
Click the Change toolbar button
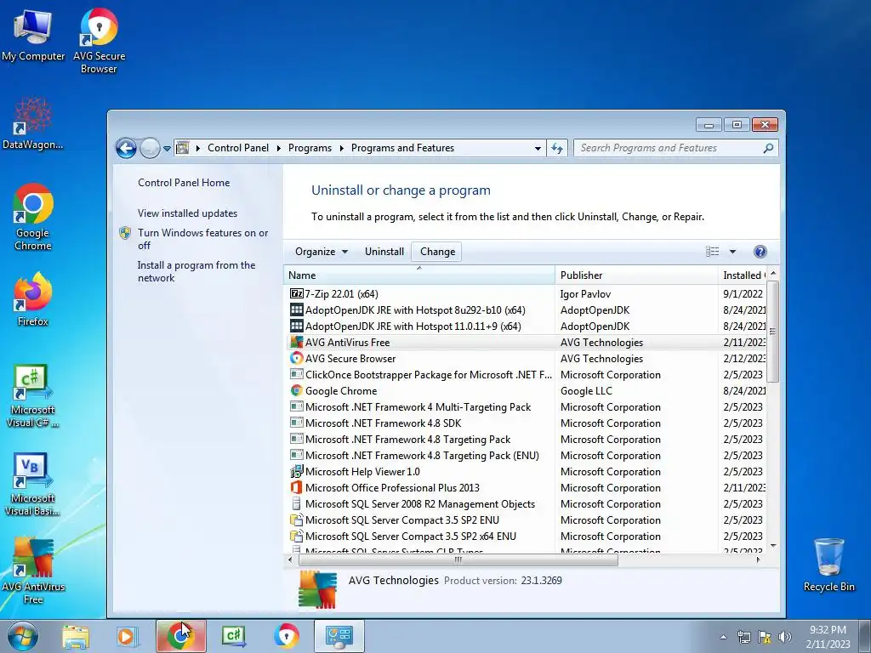[x=437, y=252]
